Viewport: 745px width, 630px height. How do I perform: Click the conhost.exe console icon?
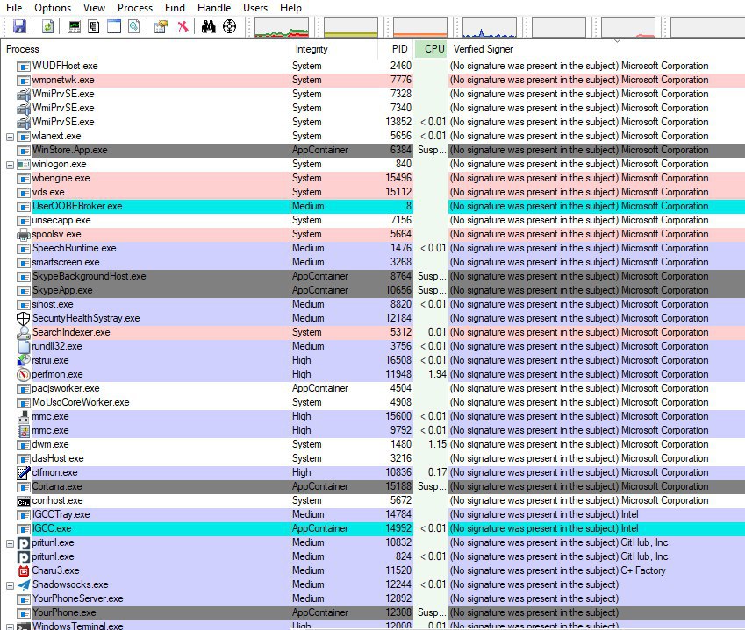24,501
